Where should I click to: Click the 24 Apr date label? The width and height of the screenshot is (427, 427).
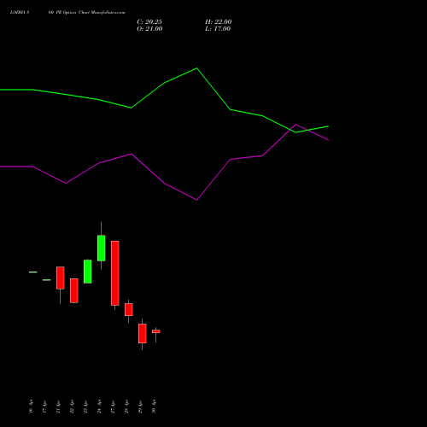pyautogui.click(x=99, y=407)
